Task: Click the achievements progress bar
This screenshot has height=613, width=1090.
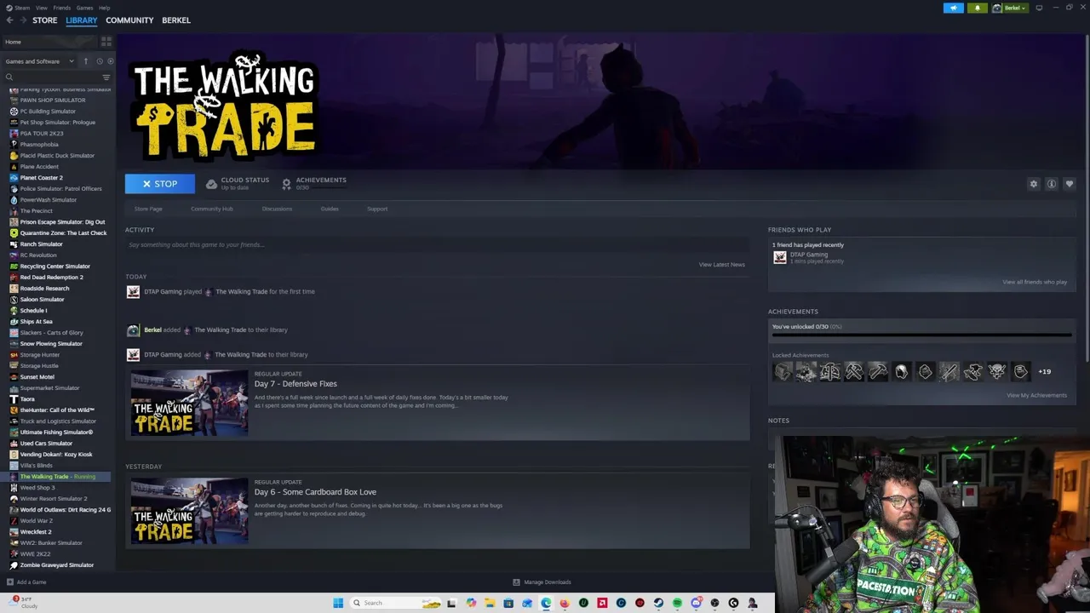Action: (921, 335)
